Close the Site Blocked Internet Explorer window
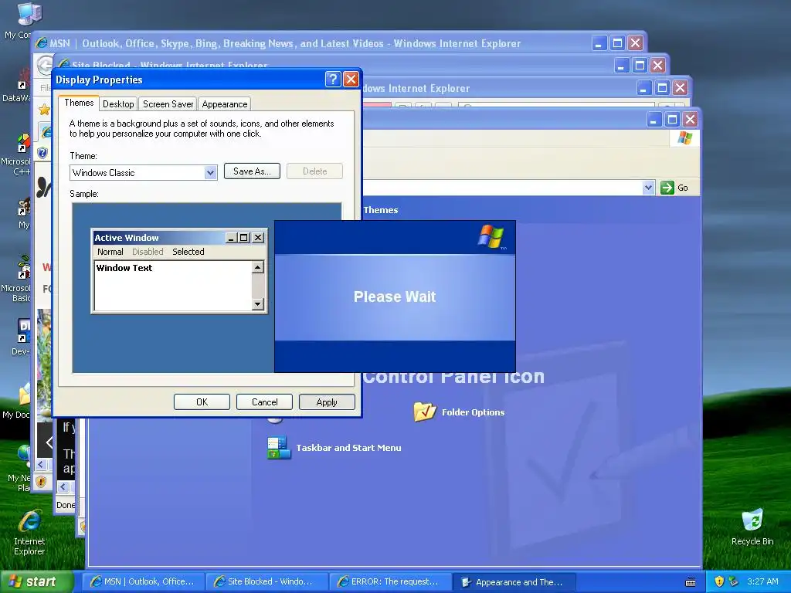 [x=658, y=65]
